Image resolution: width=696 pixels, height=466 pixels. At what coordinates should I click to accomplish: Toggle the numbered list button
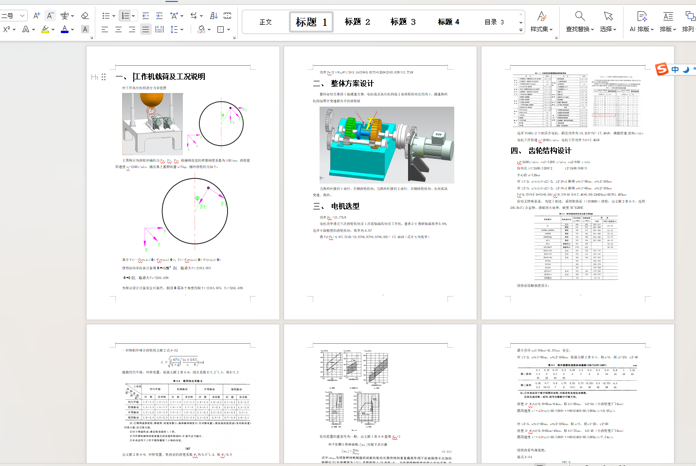click(125, 16)
